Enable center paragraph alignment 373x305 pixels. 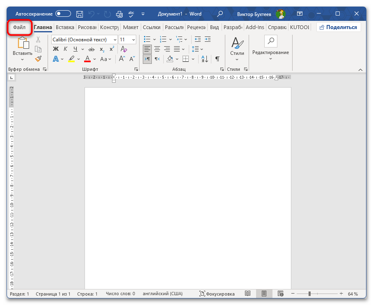157,49
